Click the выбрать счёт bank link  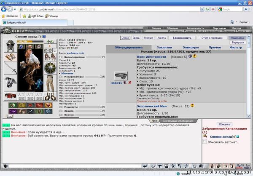pos(75,53)
